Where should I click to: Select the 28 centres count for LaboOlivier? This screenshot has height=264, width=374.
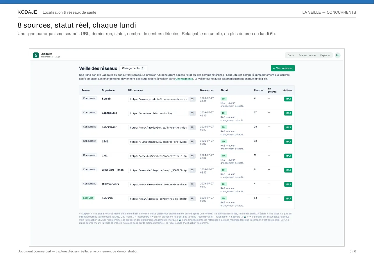[x=255, y=127]
